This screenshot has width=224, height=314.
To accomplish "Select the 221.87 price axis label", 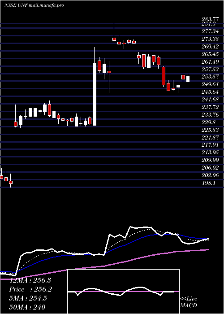I will [x=210, y=137].
